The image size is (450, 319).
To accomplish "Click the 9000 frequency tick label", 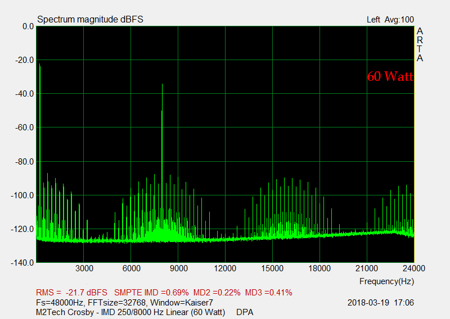I will coord(178,268).
